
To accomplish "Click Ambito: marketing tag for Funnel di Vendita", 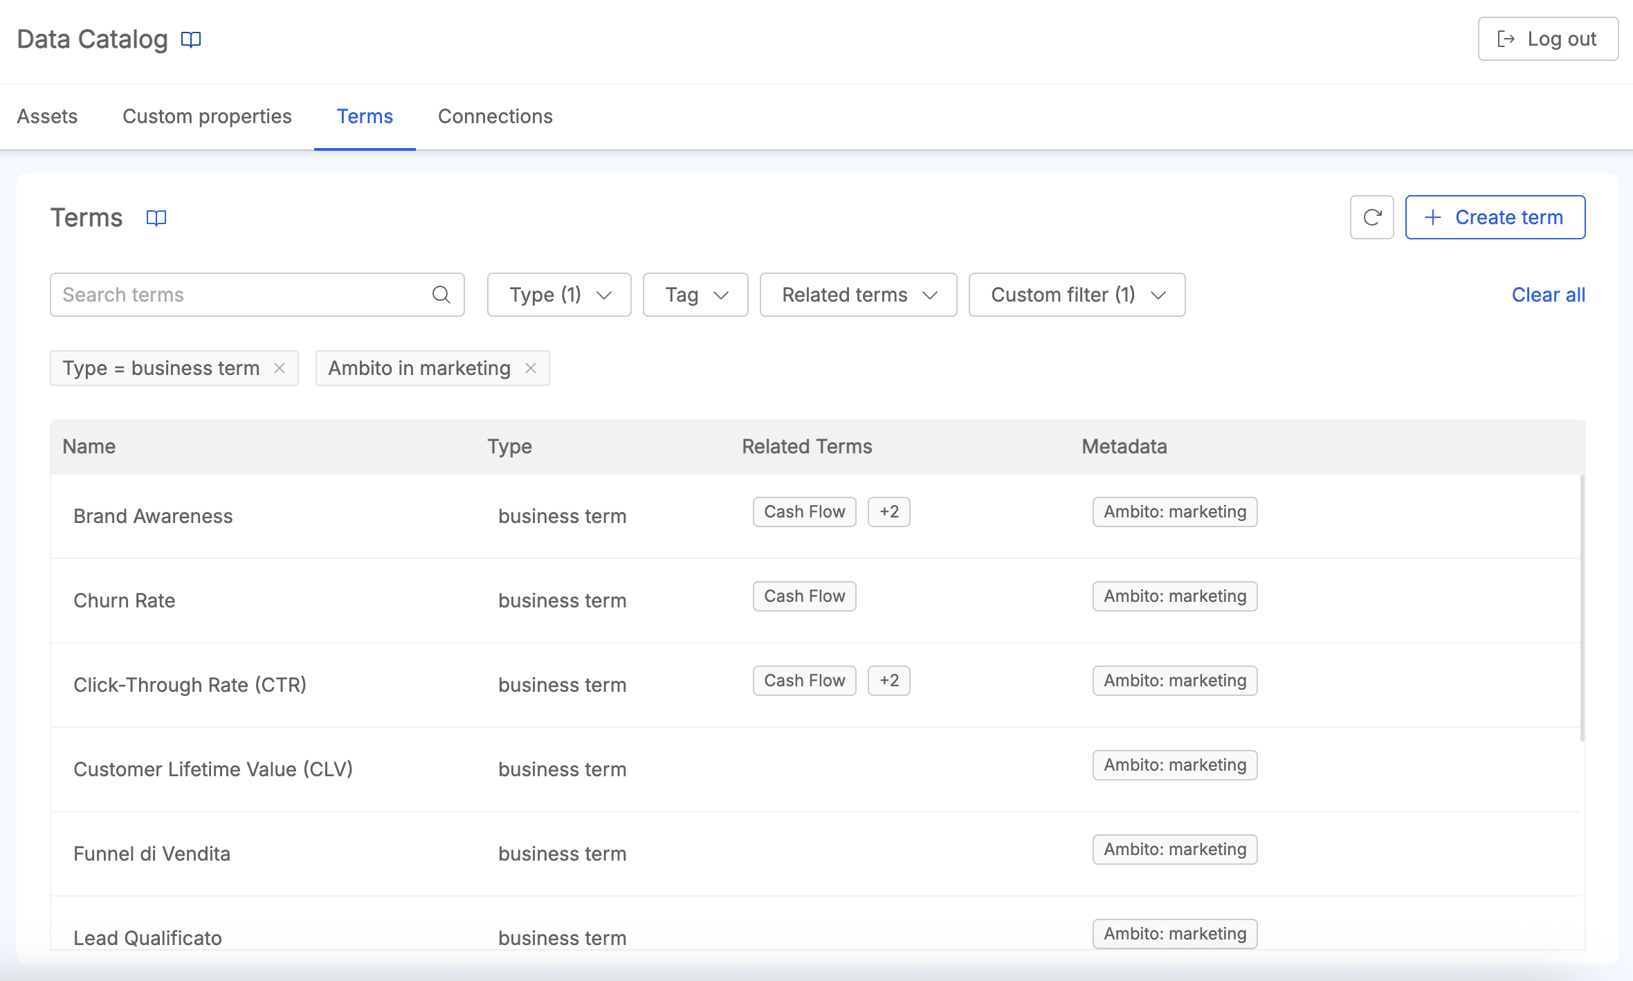I will [x=1175, y=850].
